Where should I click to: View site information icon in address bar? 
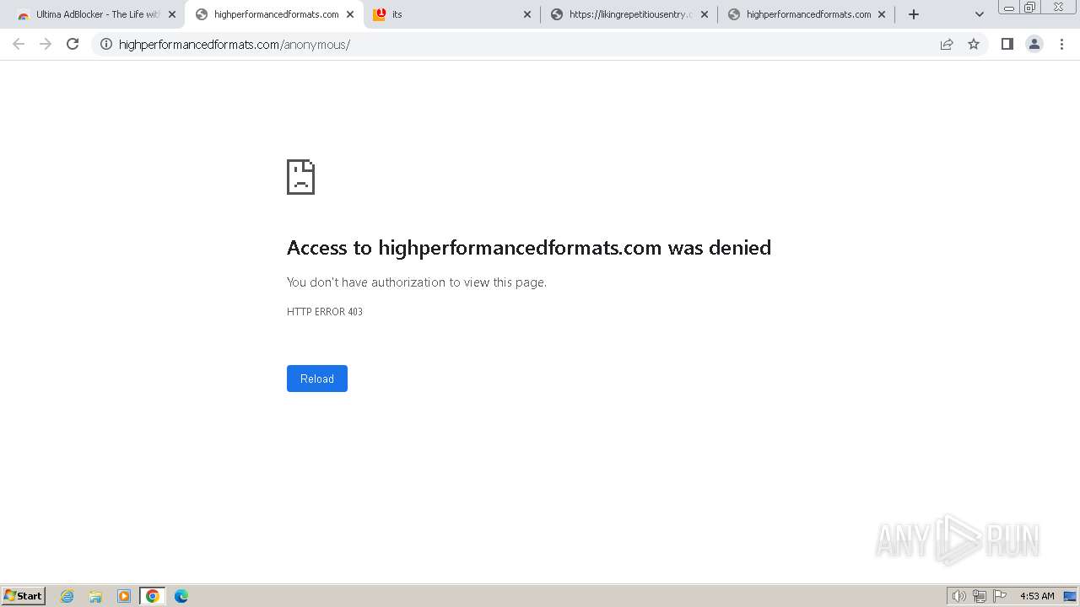pyautogui.click(x=106, y=44)
